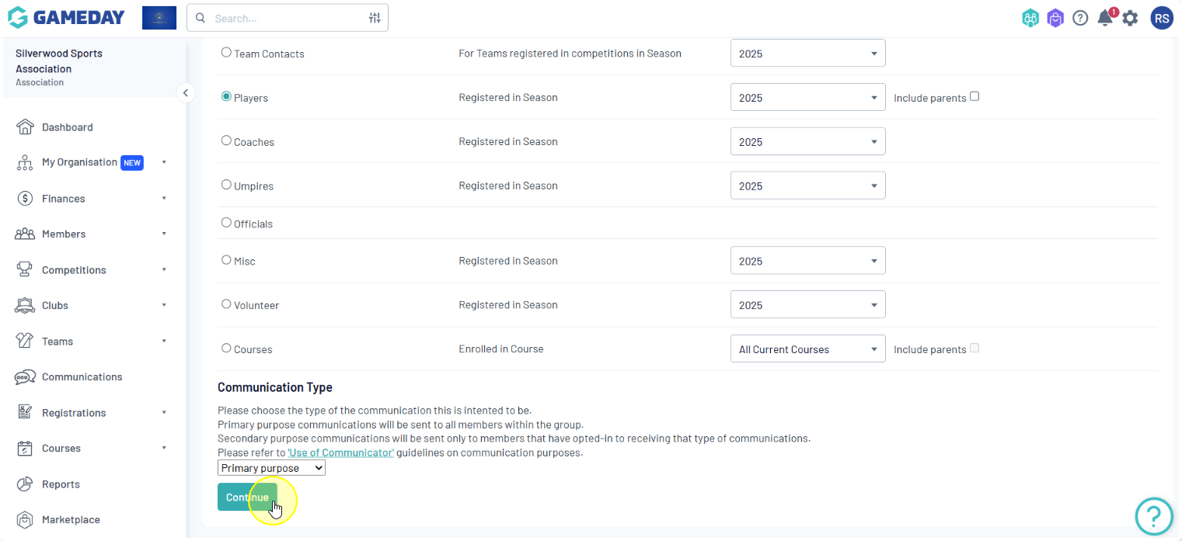Screen dimensions: 1182x541
Task: Open the All Current Courses dropdown
Action: (x=807, y=349)
